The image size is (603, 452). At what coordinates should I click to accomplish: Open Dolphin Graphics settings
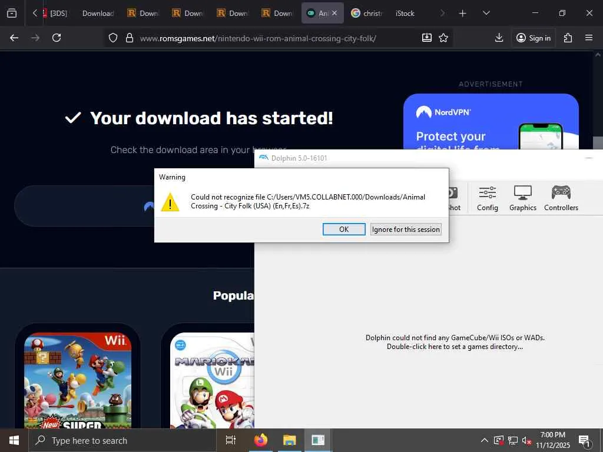tap(523, 198)
